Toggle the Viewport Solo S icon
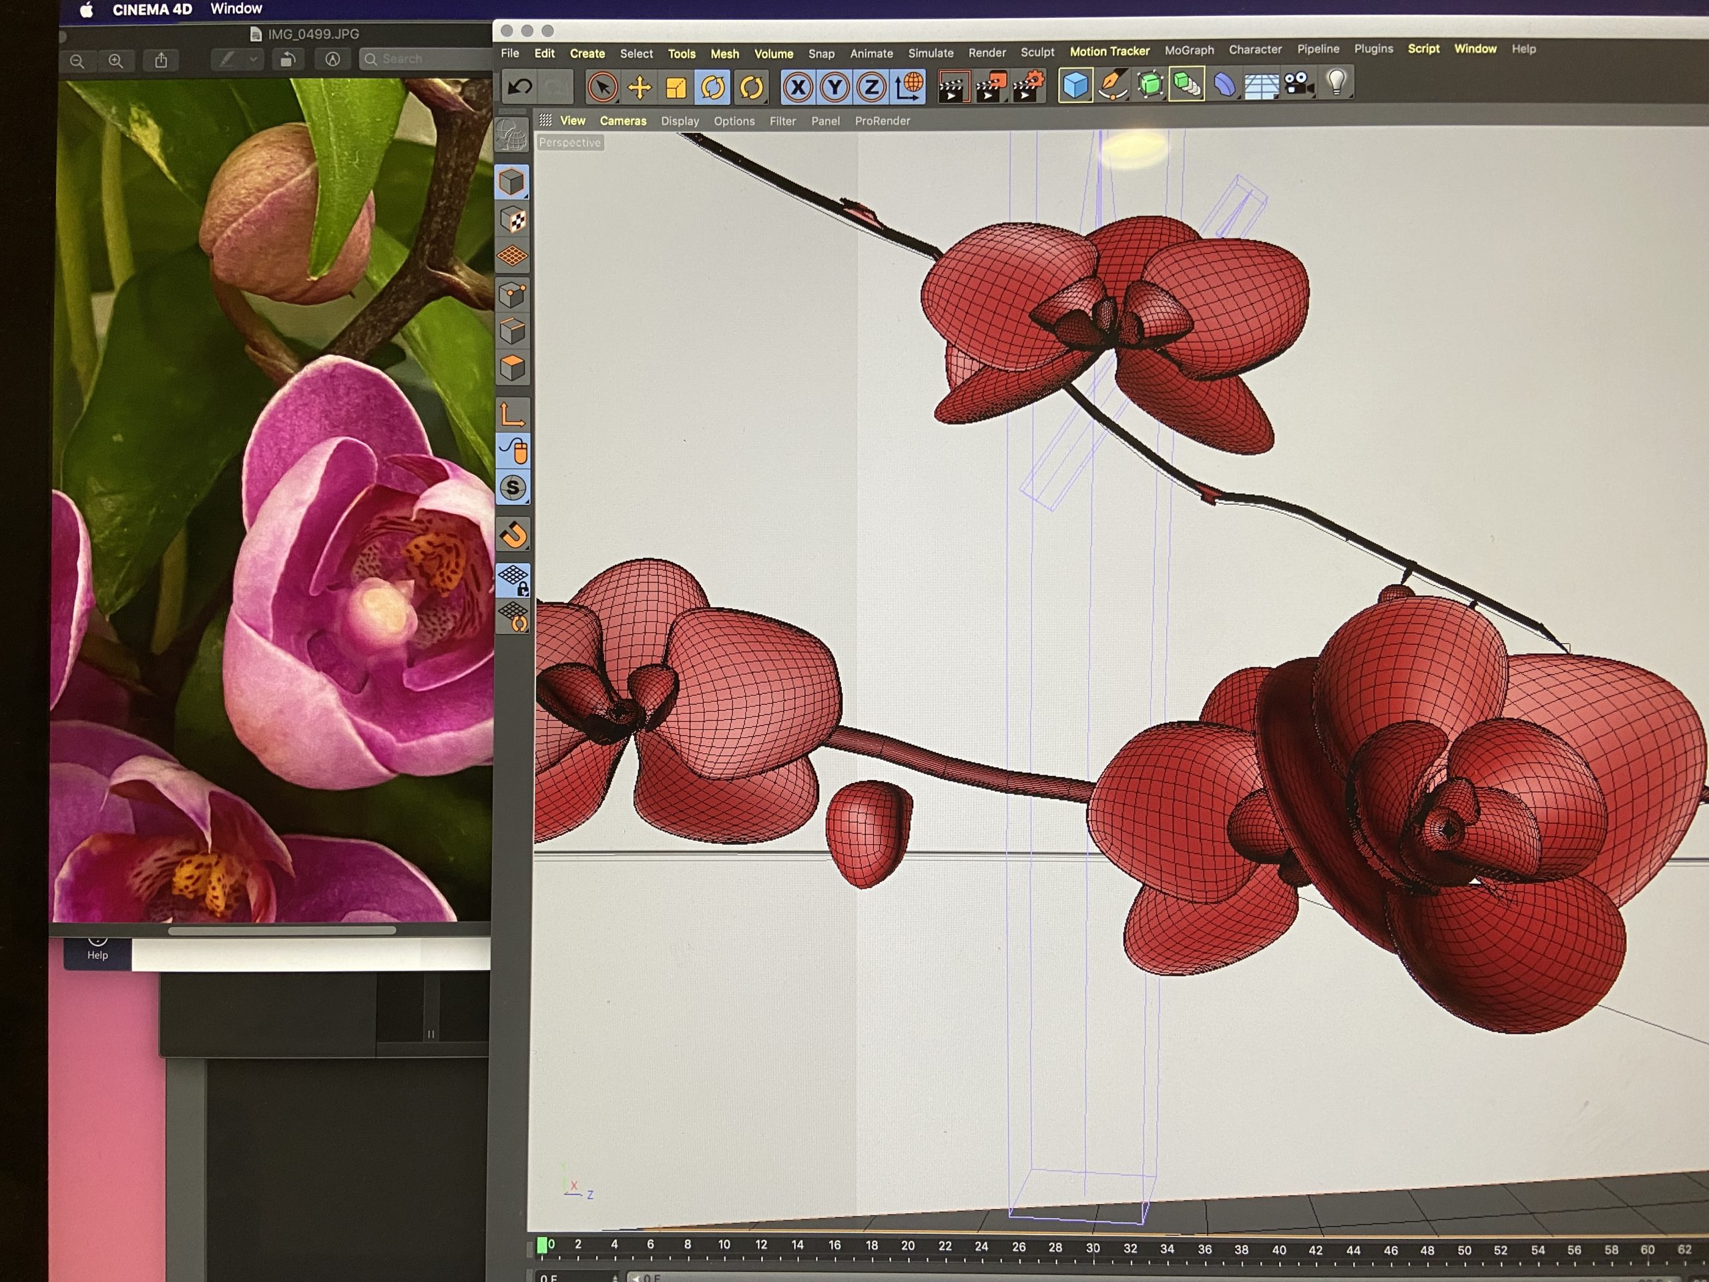Viewport: 1709px width, 1282px height. click(x=513, y=487)
